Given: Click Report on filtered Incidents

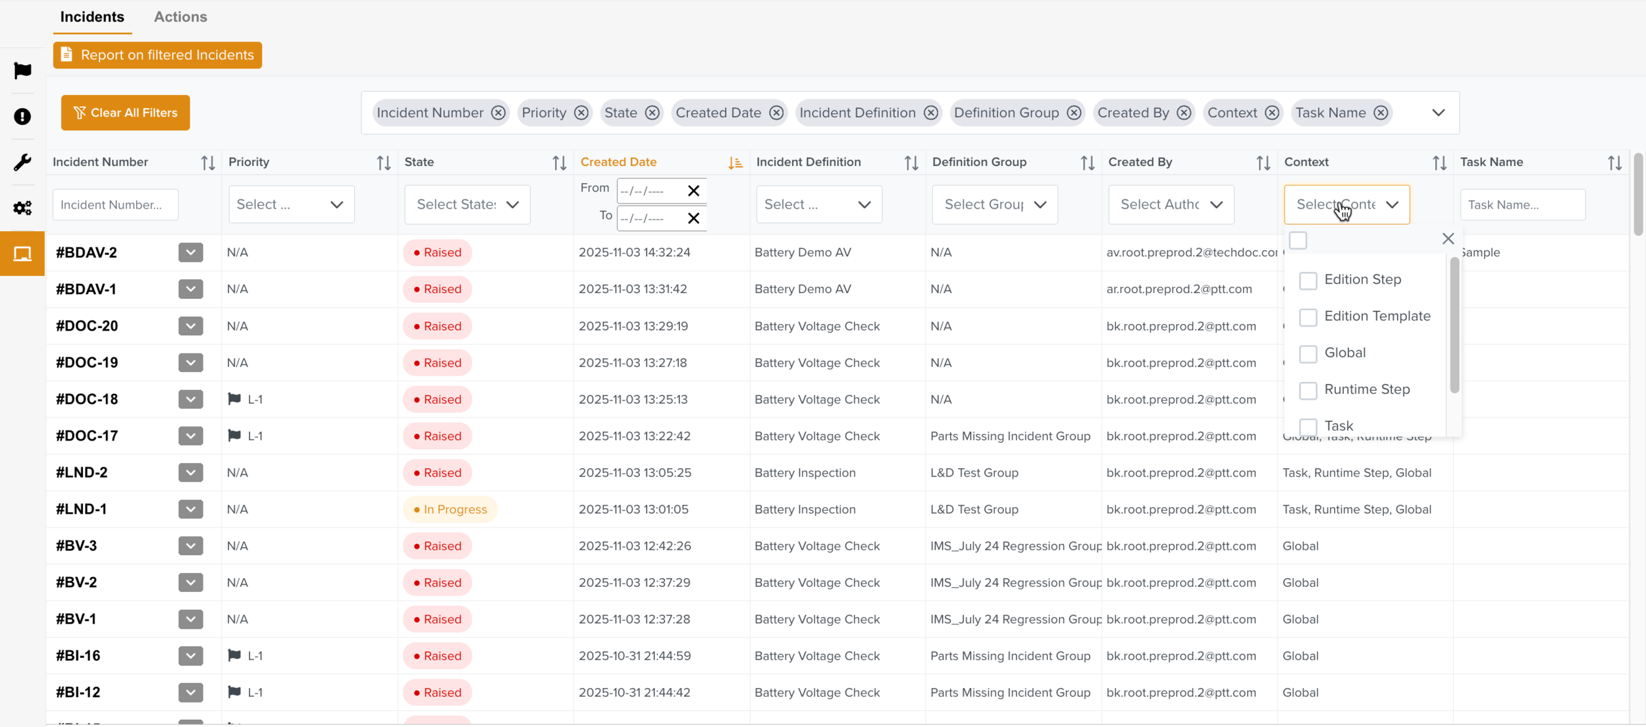Looking at the screenshot, I should (x=157, y=55).
